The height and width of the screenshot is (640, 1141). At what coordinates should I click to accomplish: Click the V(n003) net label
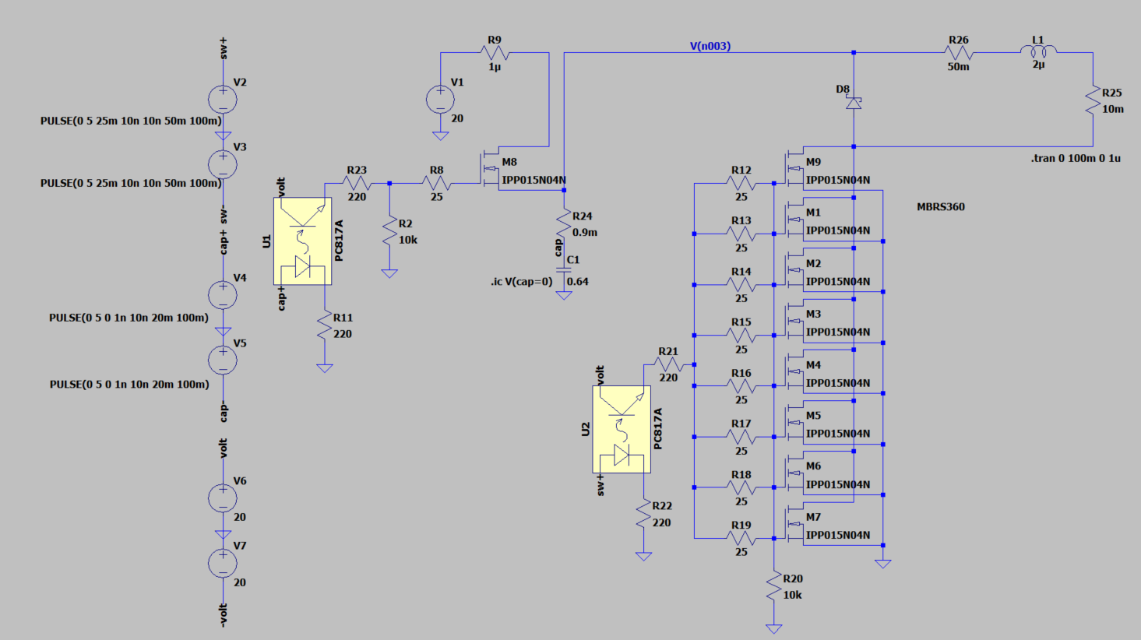point(710,47)
